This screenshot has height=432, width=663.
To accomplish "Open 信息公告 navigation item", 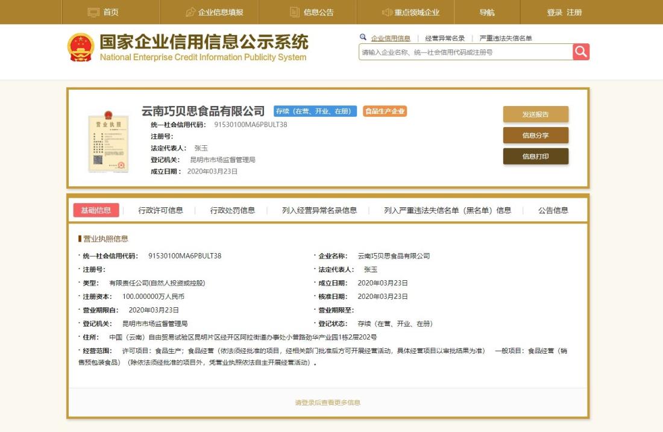I will point(312,12).
